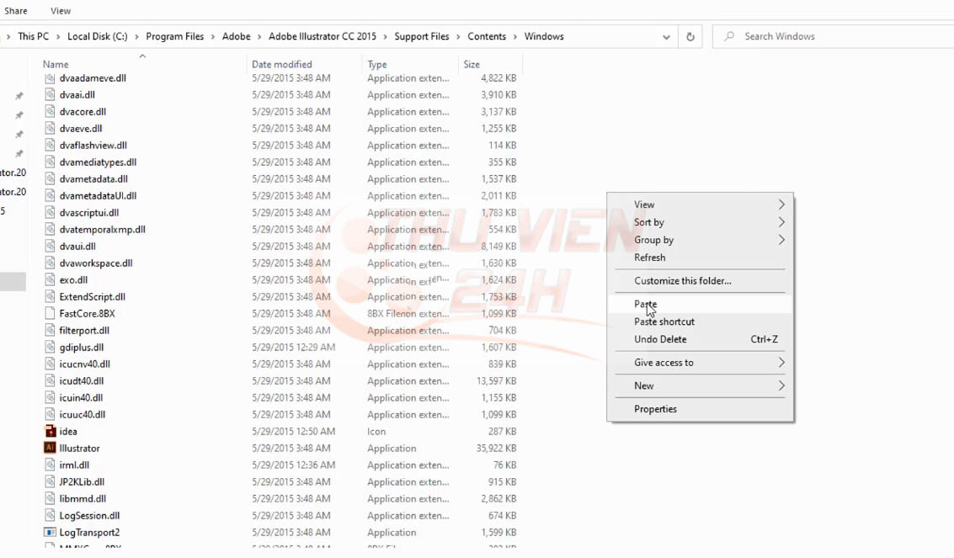Click the dvametadataUI.dll file icon
The width and height of the screenshot is (954, 558).
50,196
